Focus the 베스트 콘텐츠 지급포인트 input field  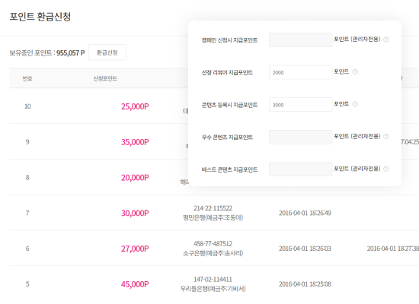click(301, 169)
